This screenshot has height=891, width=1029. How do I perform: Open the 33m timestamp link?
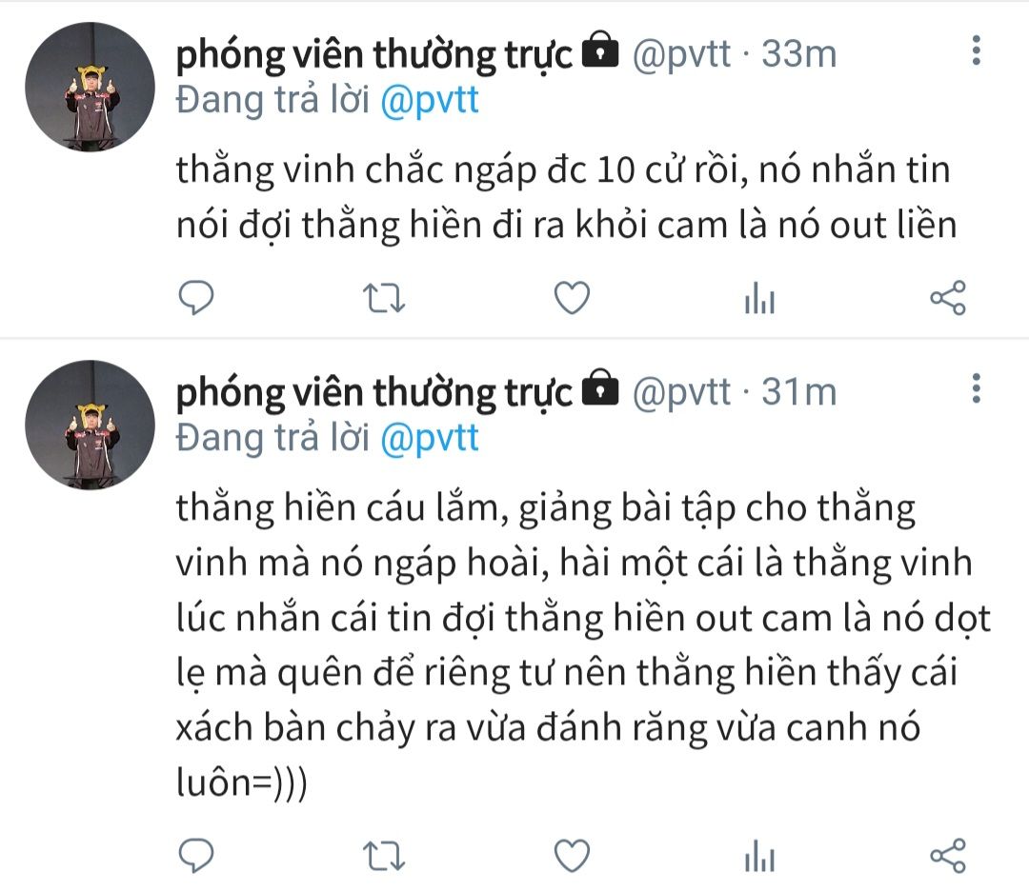click(x=798, y=53)
